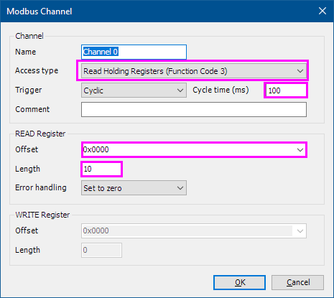
Task: Open the Error handling dropdown
Action: pos(134,188)
